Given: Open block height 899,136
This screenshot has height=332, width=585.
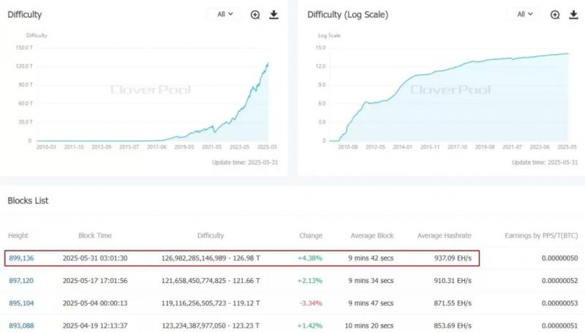Looking at the screenshot, I should pos(21,258).
